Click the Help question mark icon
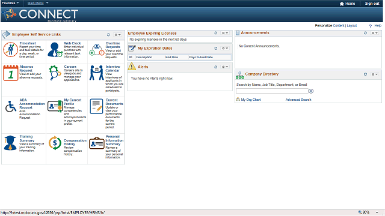 [371, 26]
